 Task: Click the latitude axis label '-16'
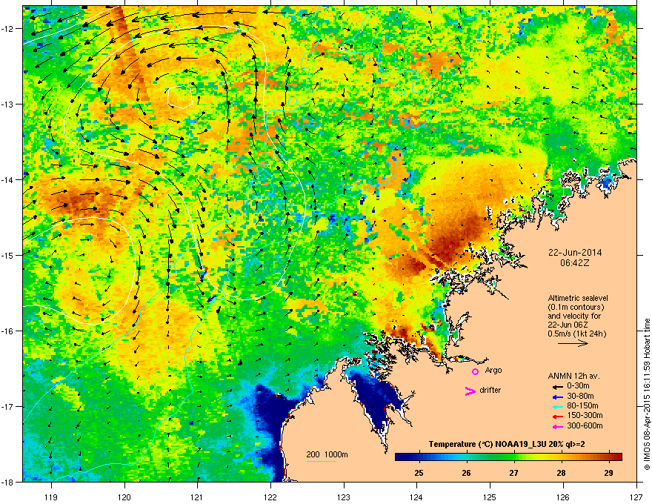tap(7, 331)
